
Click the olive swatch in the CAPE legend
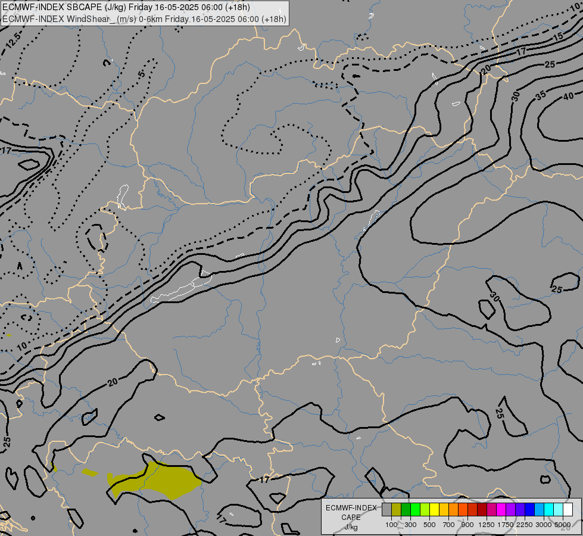[396, 509]
